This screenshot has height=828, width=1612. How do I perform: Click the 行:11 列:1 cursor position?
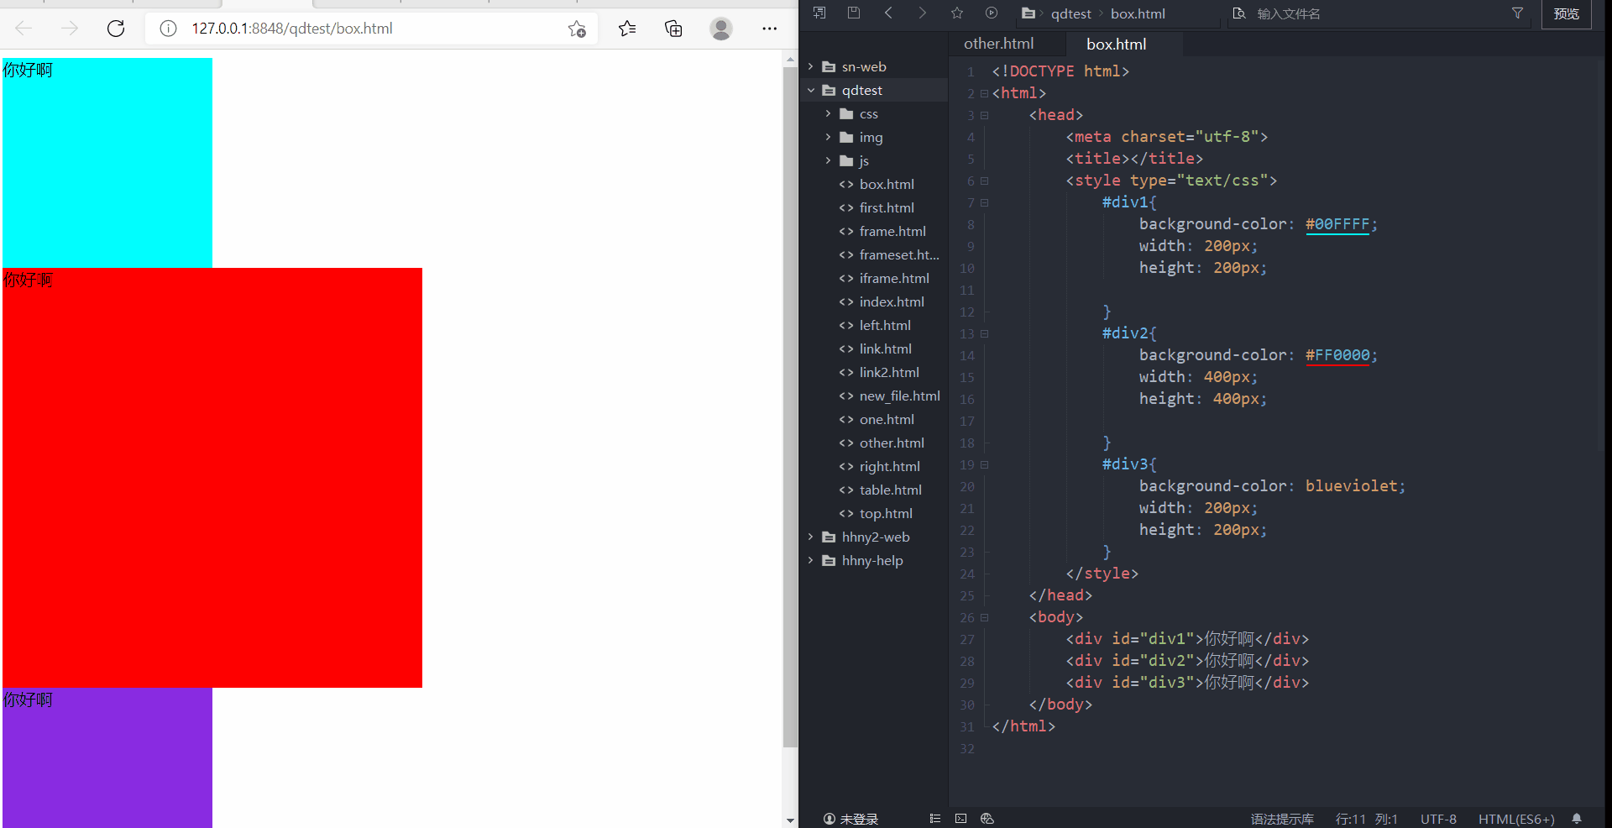click(1367, 819)
